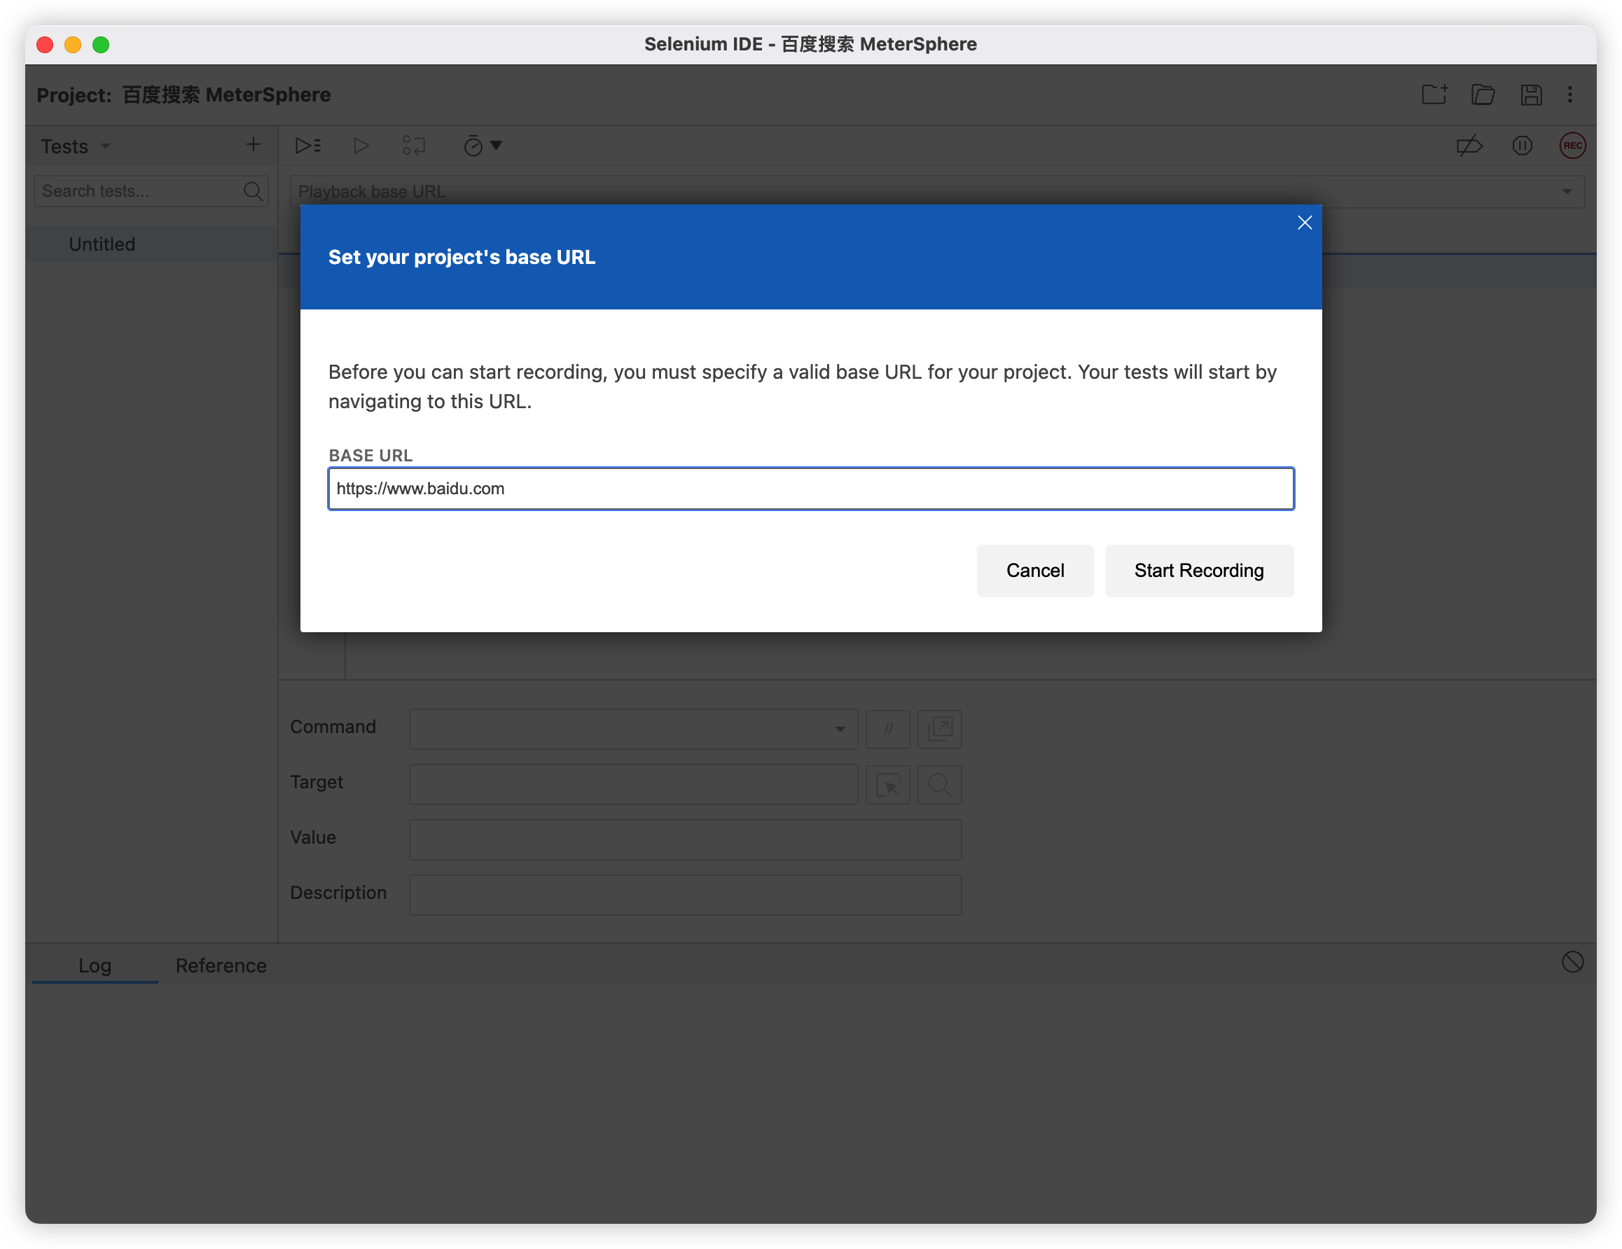
Task: Select element in page for Target
Action: 887,784
